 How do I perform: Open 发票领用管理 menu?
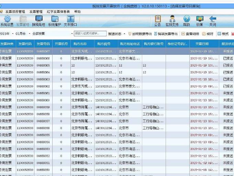(x=15, y=12)
